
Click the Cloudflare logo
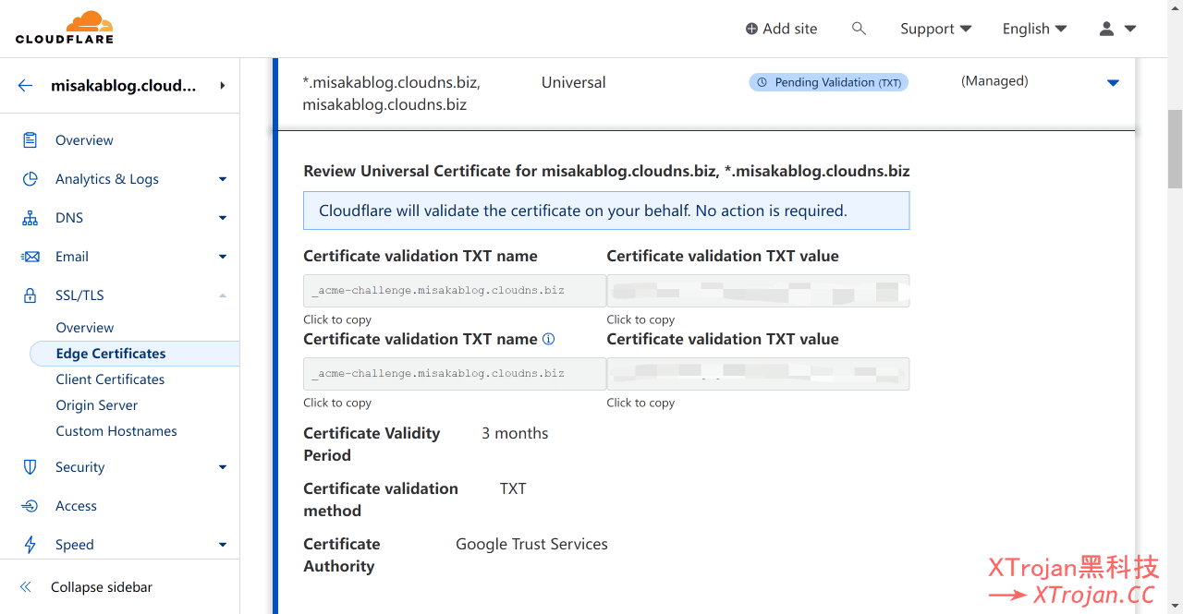pos(64,28)
